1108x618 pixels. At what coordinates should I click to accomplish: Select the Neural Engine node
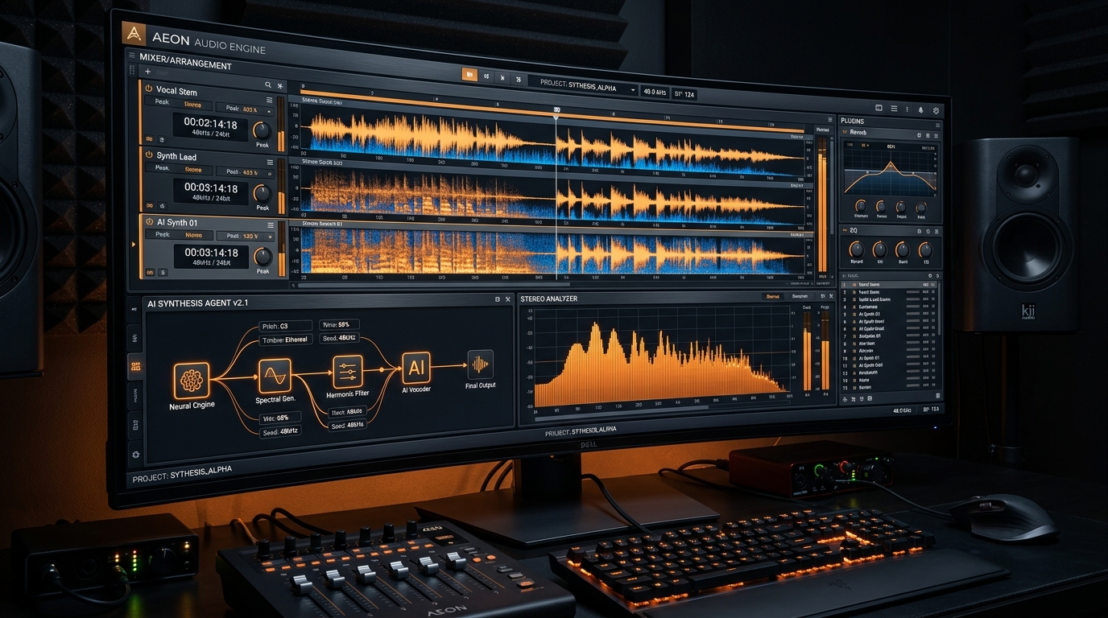[192, 380]
